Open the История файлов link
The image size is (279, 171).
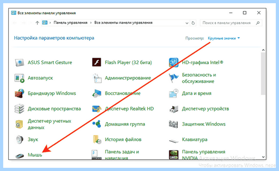tap(123, 139)
